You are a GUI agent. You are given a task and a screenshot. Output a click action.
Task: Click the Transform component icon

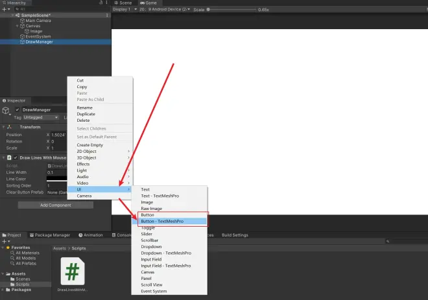(x=9, y=127)
